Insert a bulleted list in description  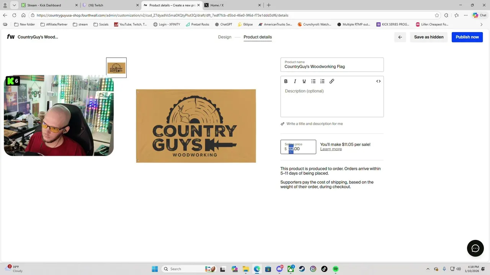[313, 81]
